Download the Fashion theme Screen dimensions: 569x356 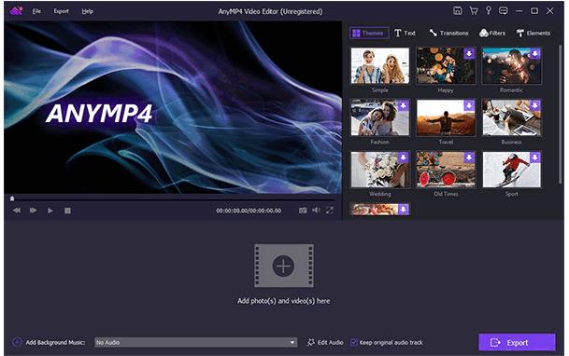click(x=404, y=105)
